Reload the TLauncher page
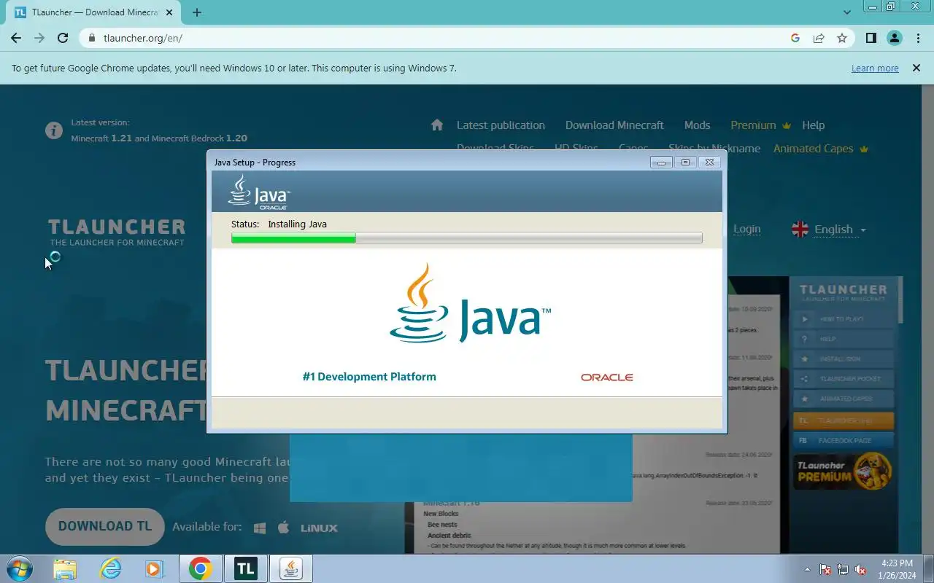This screenshot has height=583, width=934. (63, 39)
